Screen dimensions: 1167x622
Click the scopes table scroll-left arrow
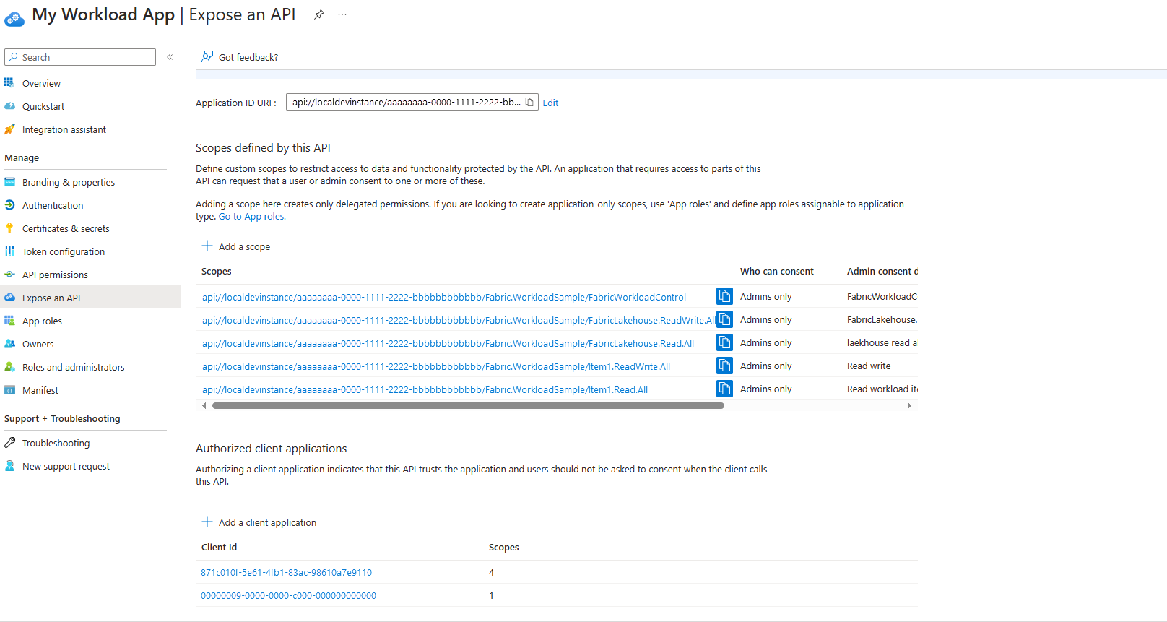[x=204, y=406]
